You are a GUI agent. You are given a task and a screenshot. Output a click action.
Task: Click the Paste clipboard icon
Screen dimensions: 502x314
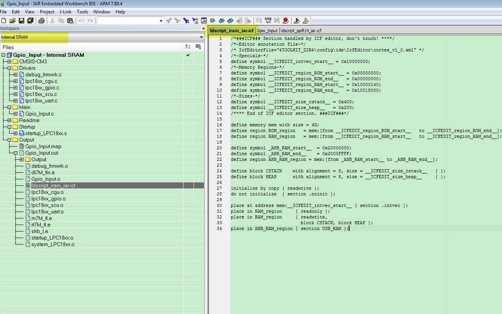70,21
